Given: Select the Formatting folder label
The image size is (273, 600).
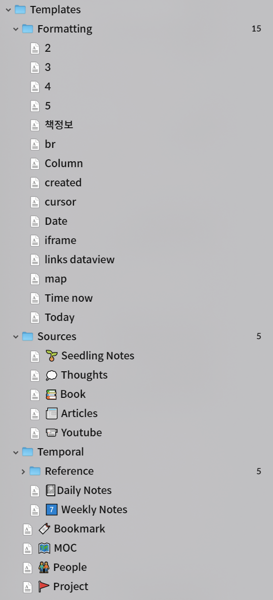Looking at the screenshot, I should [65, 29].
